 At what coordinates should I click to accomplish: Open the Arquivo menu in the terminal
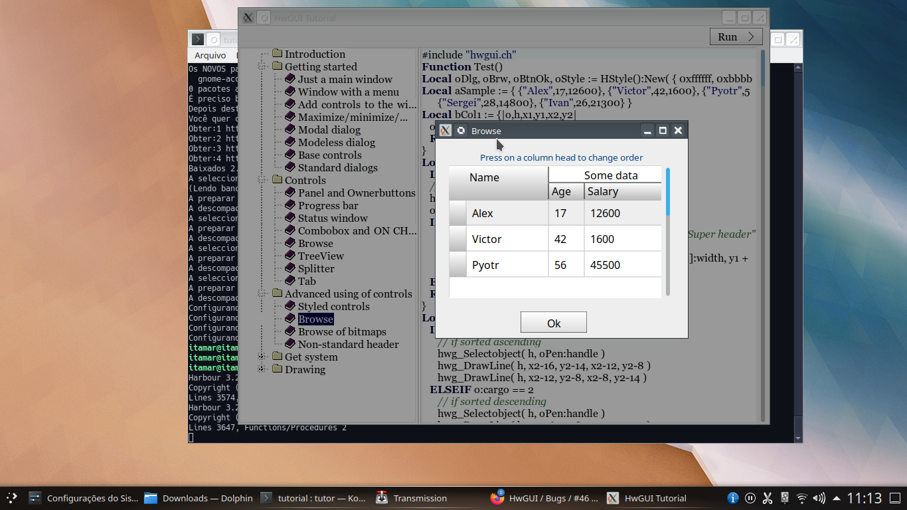pos(210,56)
